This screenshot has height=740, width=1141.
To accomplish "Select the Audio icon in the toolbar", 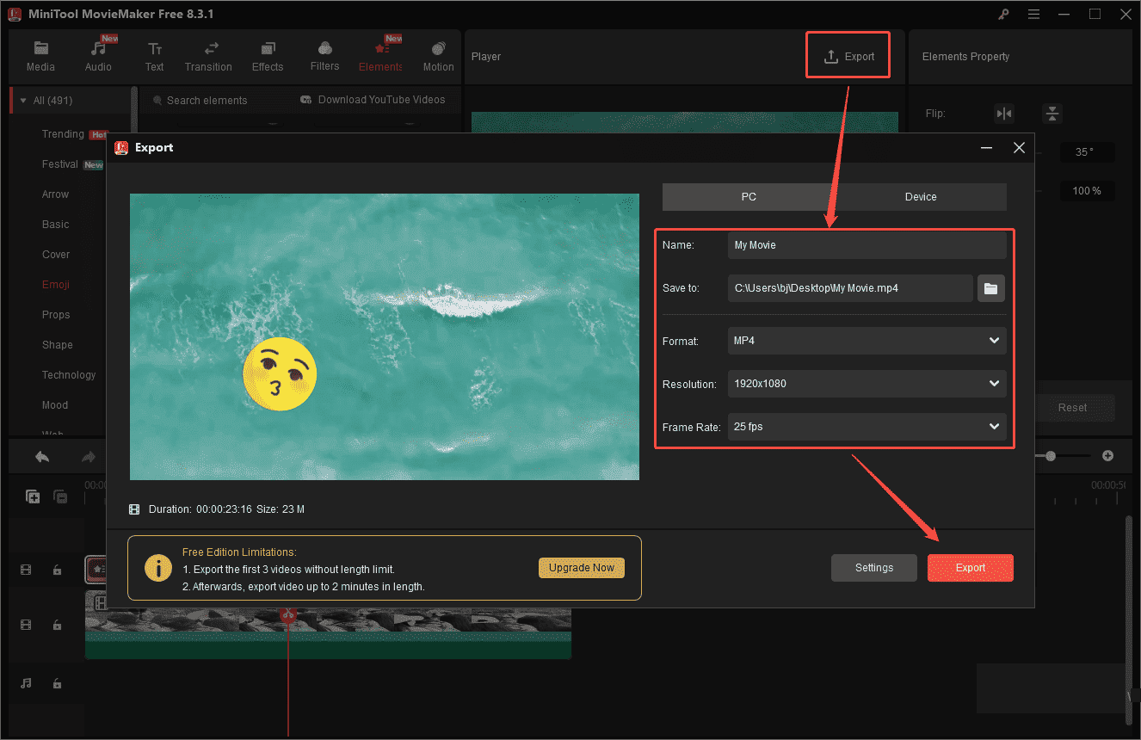I will pos(98,54).
